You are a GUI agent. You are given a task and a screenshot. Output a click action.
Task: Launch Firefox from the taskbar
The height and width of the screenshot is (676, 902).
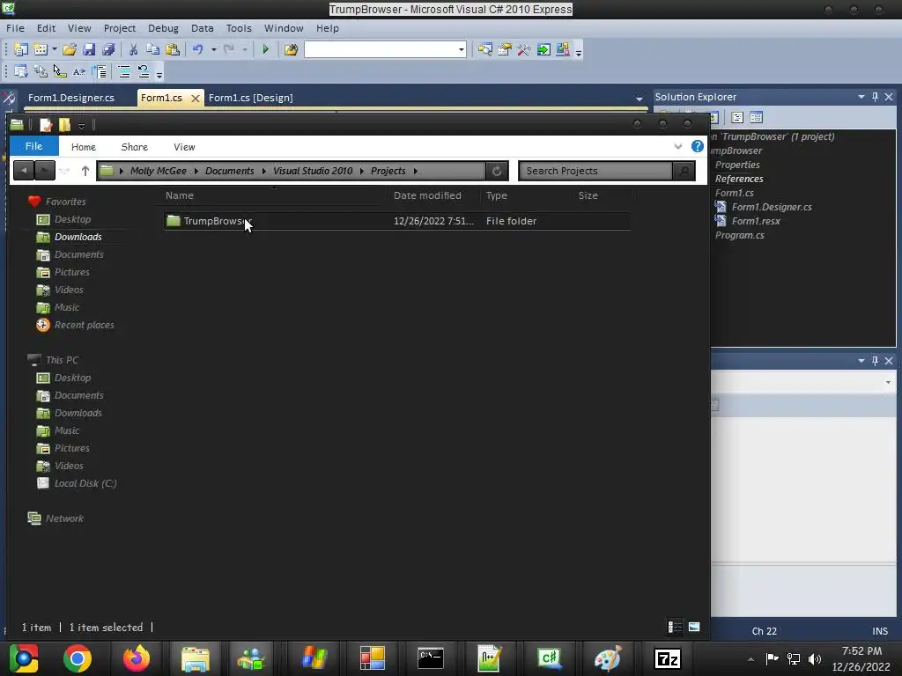137,658
